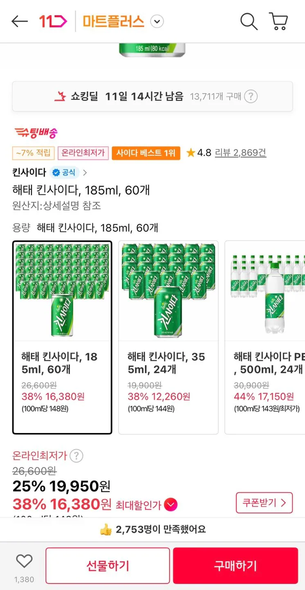Open the shopping cart

tap(279, 21)
